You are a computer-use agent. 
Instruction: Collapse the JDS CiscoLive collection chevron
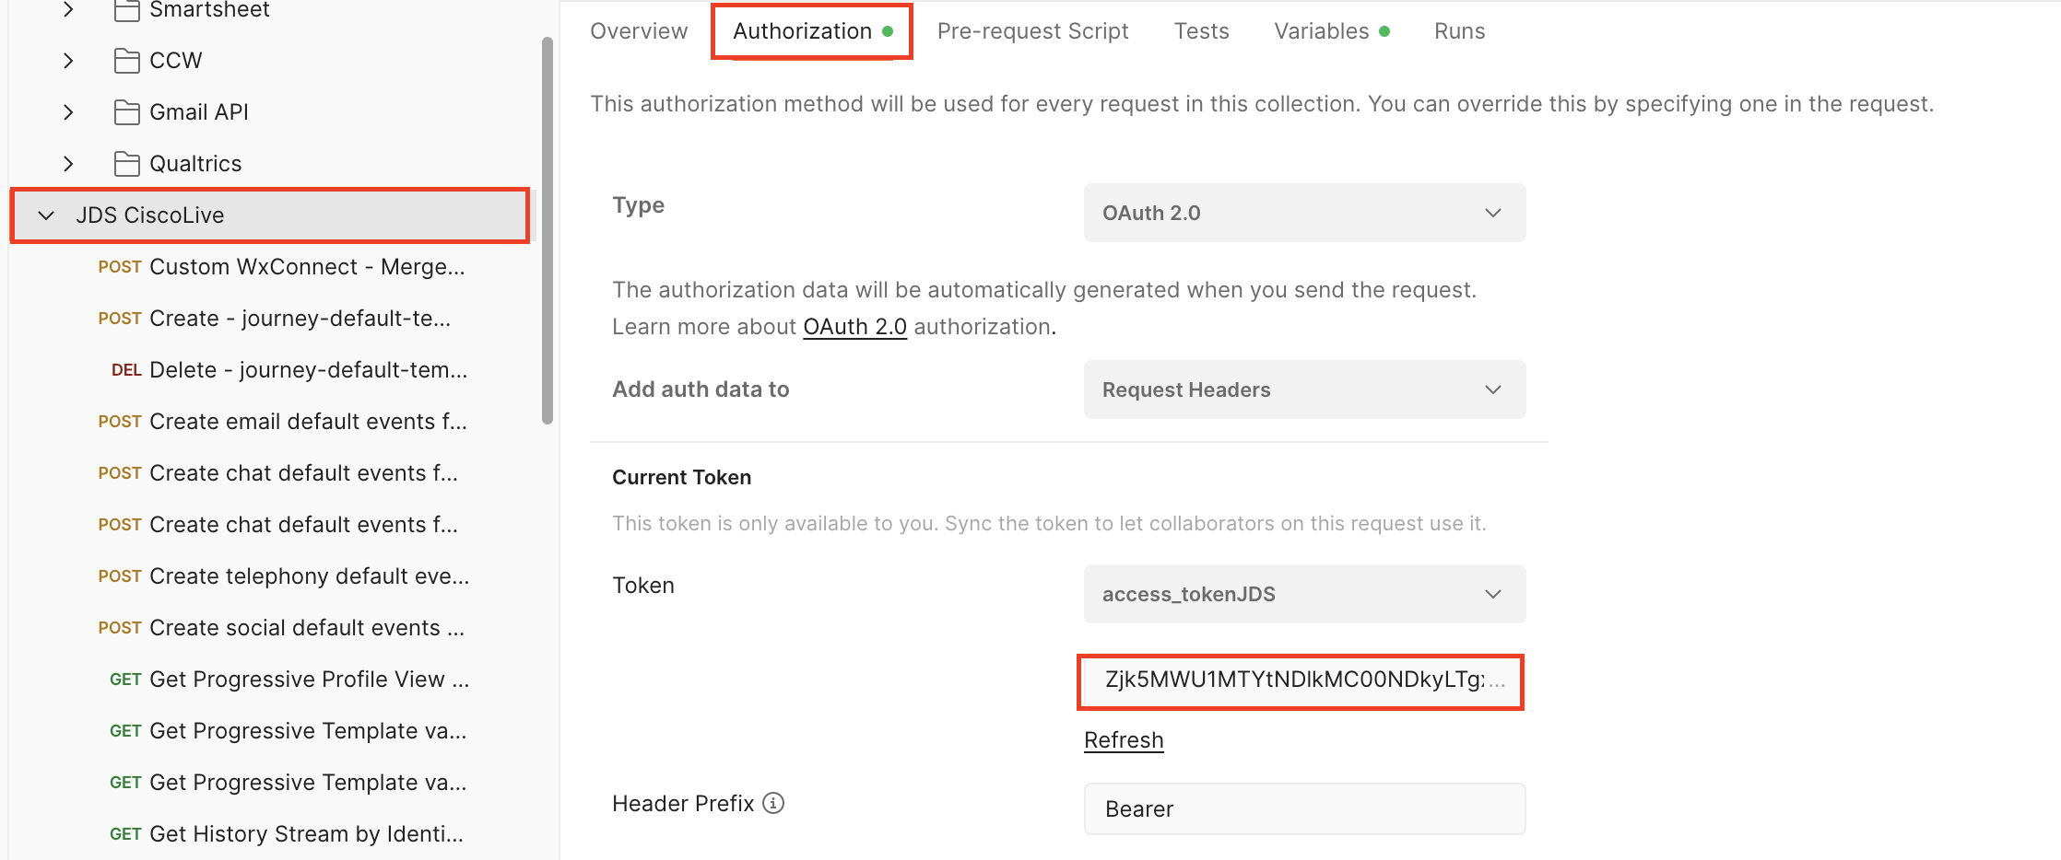(x=46, y=215)
